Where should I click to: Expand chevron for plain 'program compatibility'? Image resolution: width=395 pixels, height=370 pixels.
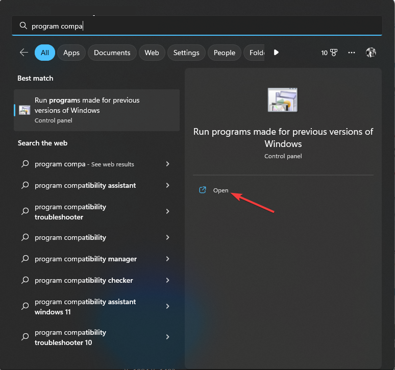pos(167,237)
